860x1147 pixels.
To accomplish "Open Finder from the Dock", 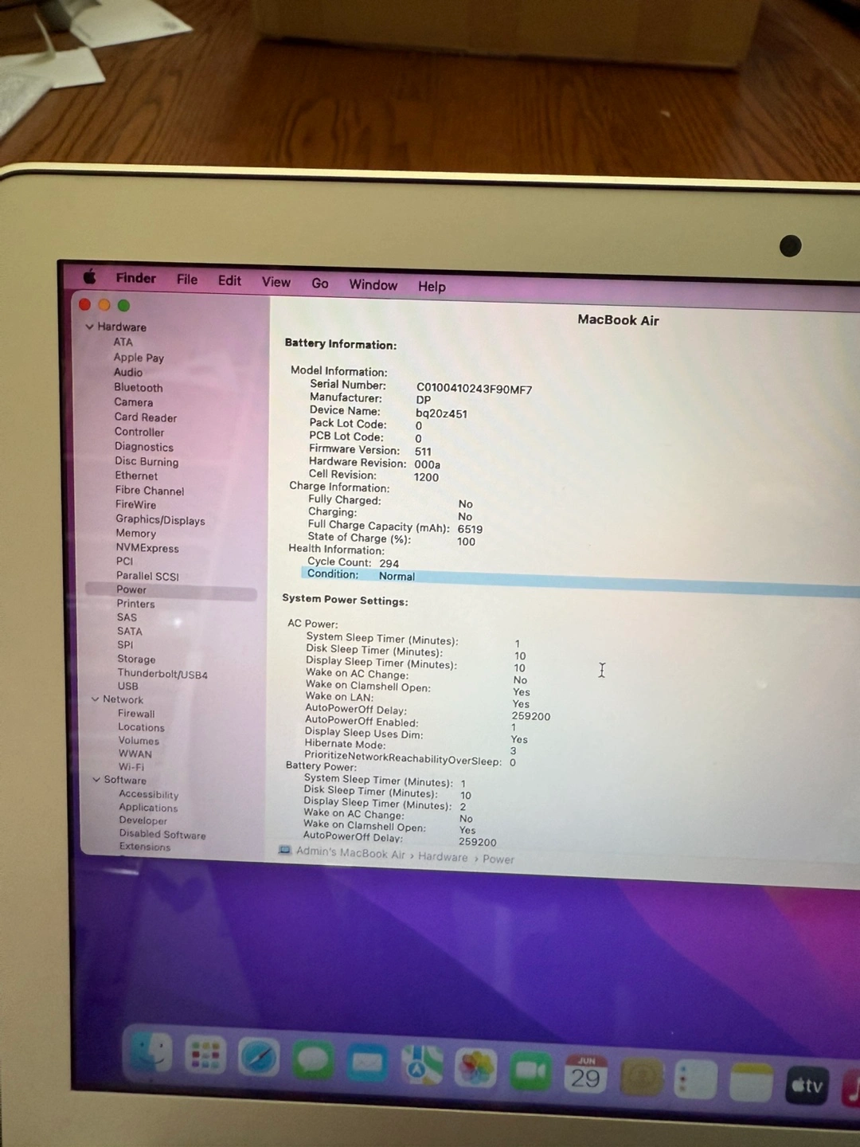I will point(151,1053).
